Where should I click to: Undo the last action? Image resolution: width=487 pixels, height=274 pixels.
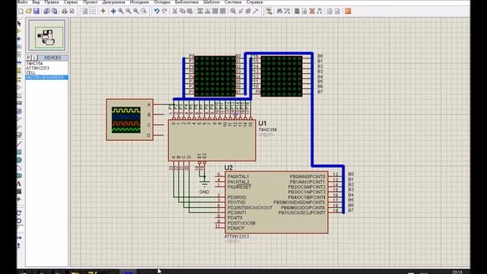pyautogui.click(x=157, y=11)
